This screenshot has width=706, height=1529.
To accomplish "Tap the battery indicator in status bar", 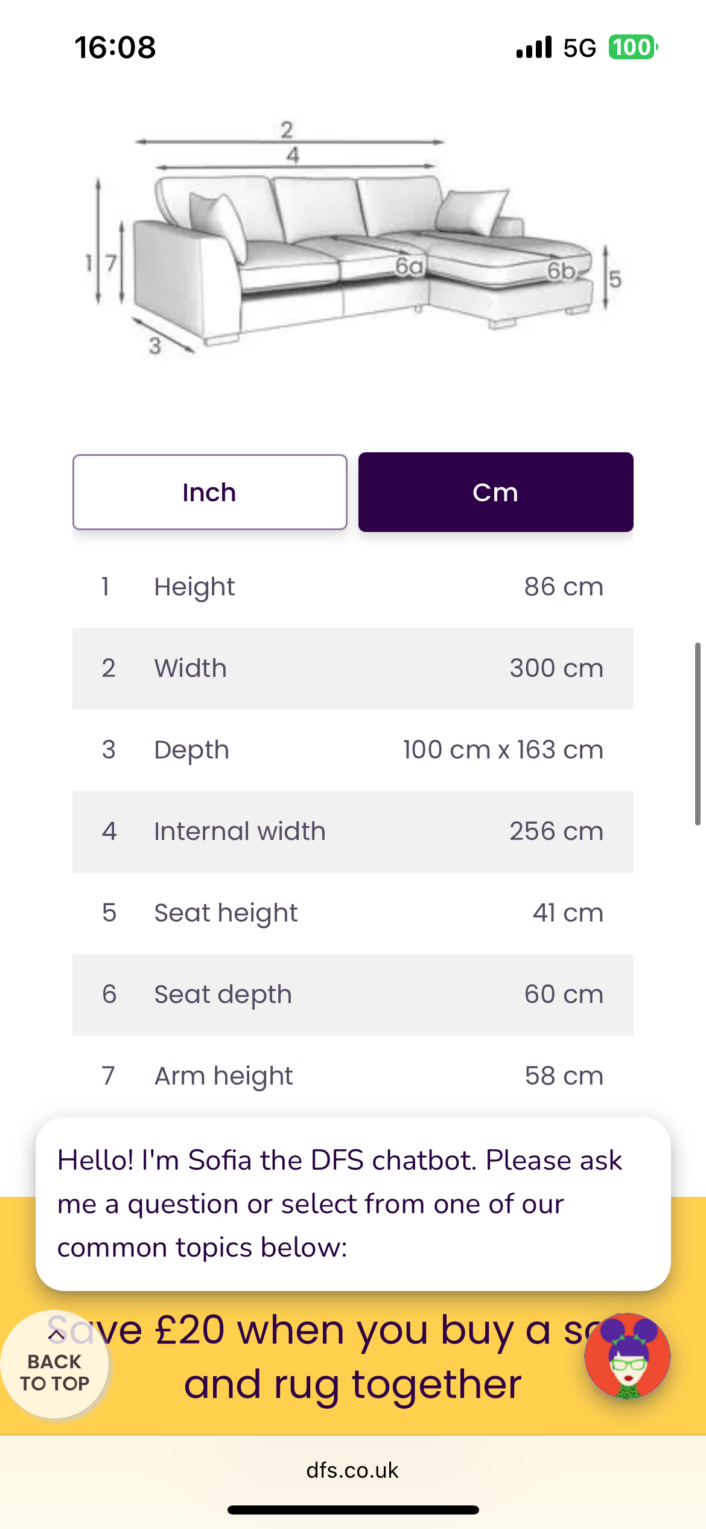I will (632, 47).
